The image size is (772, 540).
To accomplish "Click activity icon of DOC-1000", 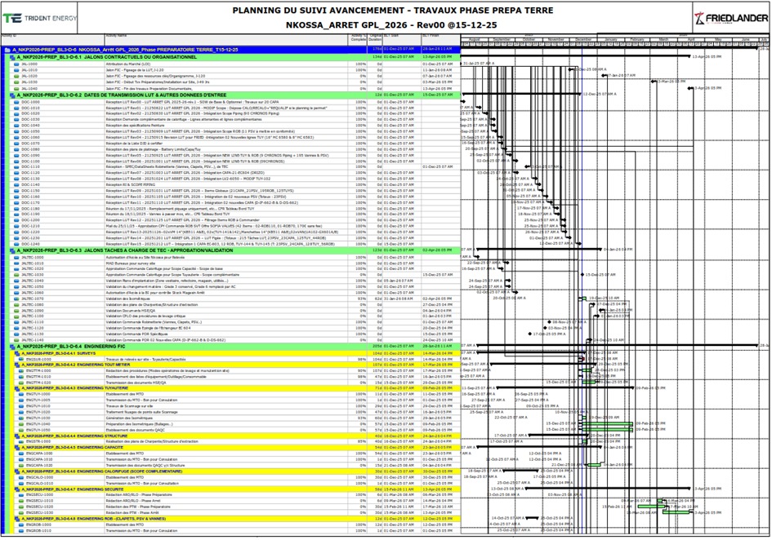I will [16, 102].
